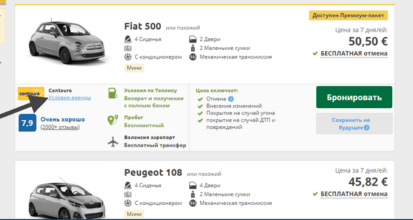The image size is (413, 220).
Task: Click 4 Сиденья text for Fiat 500
Action: coord(148,40)
